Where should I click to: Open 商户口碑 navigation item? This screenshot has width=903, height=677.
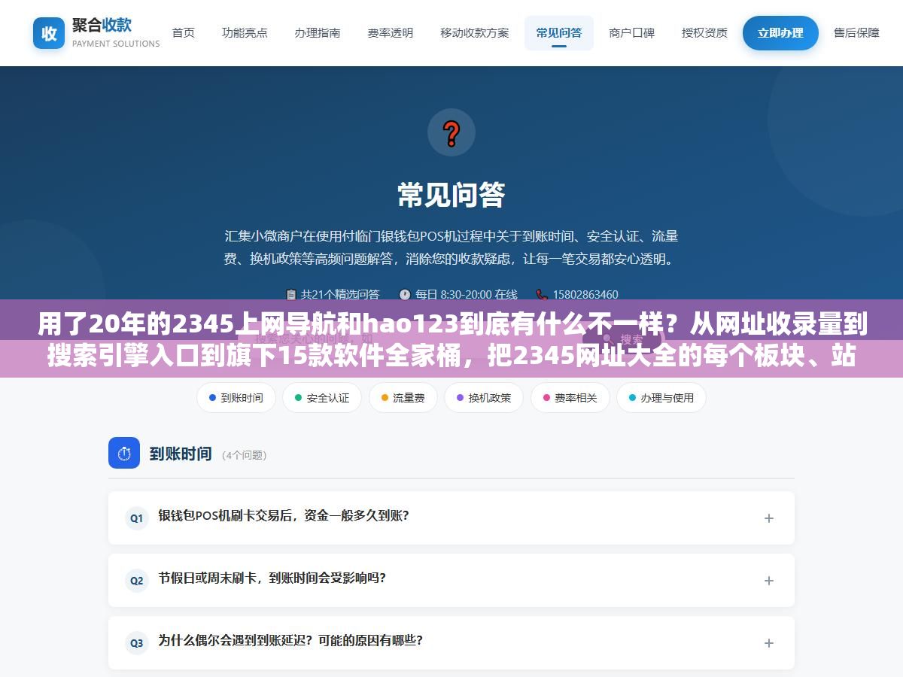click(632, 32)
